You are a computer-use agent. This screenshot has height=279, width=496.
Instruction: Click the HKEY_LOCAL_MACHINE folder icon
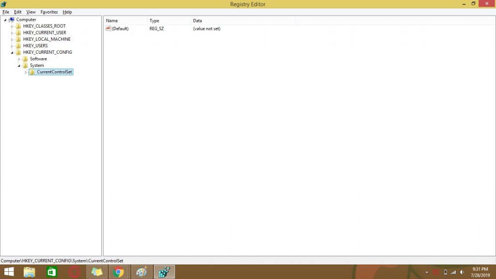[18, 39]
